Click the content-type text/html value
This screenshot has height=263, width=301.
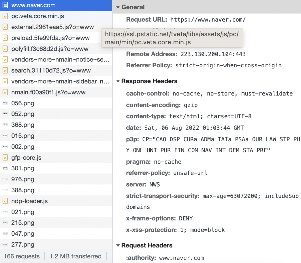click(210, 117)
